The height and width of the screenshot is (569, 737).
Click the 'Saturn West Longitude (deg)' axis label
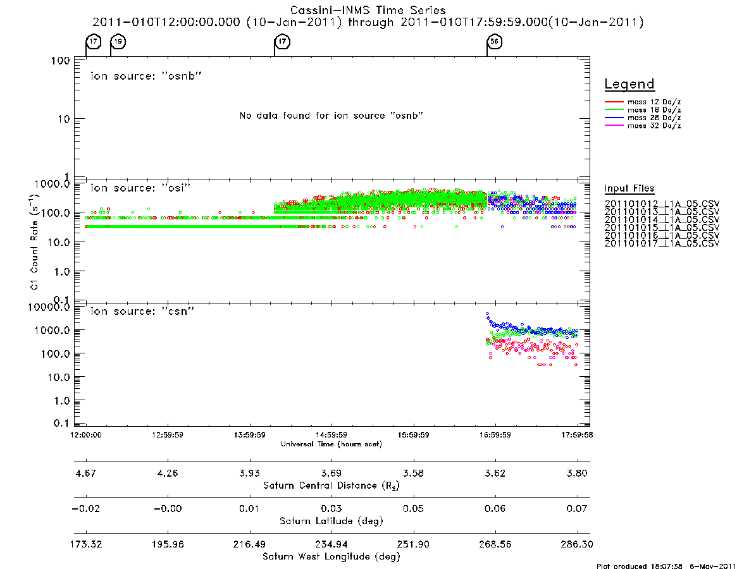(331, 557)
